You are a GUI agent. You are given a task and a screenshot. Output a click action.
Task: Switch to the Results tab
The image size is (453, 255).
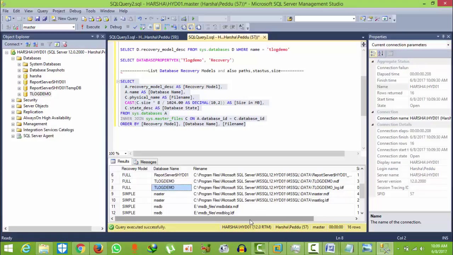click(x=120, y=161)
